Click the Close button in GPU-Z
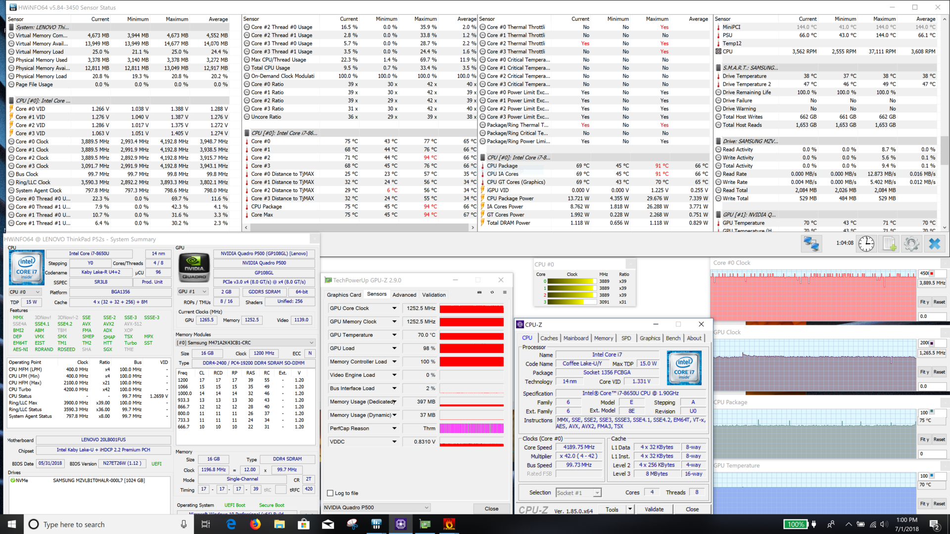This screenshot has width=950, height=534. [x=491, y=508]
